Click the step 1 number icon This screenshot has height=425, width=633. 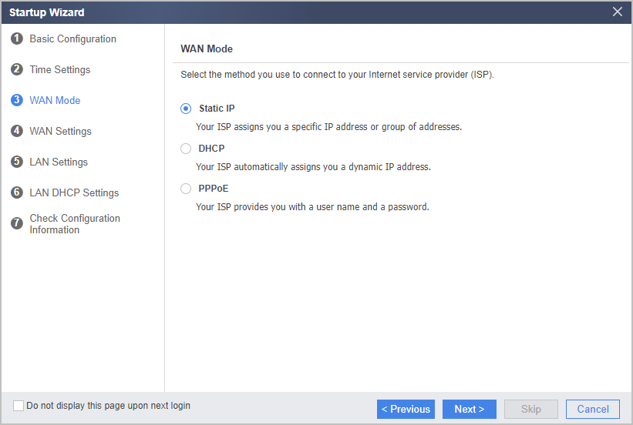16,38
